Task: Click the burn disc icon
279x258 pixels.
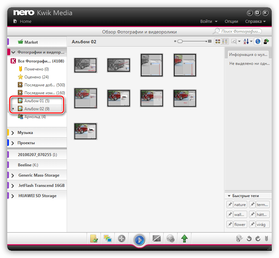Action: pyautogui.click(x=170, y=238)
